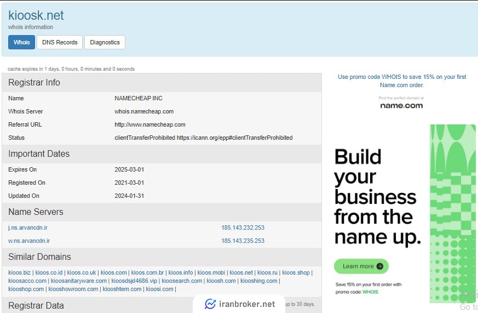Click Learn more button in ad
478x313 pixels.
pyautogui.click(x=361, y=266)
